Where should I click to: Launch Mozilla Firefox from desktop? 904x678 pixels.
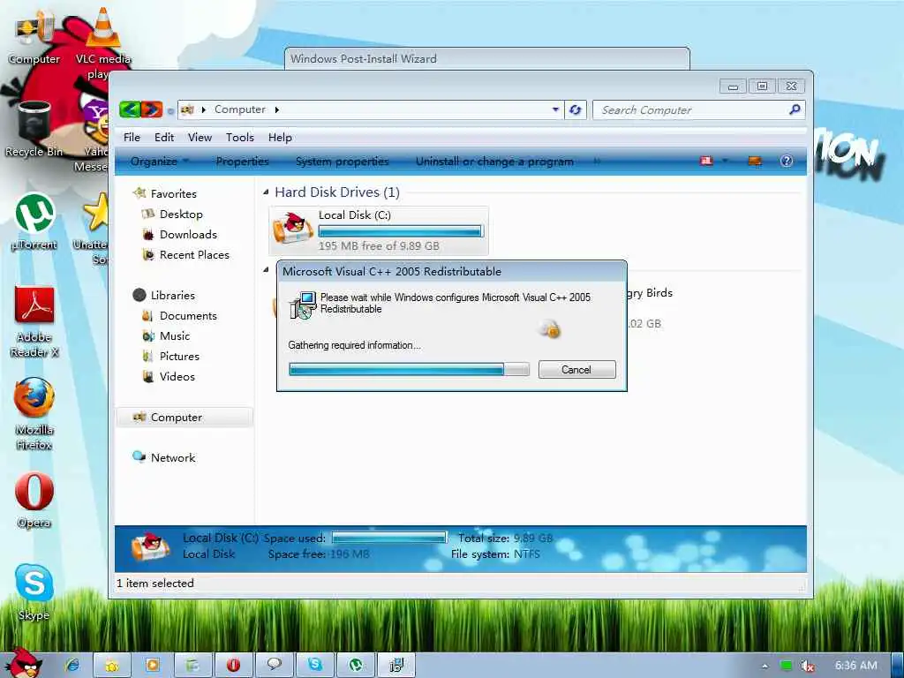click(34, 414)
